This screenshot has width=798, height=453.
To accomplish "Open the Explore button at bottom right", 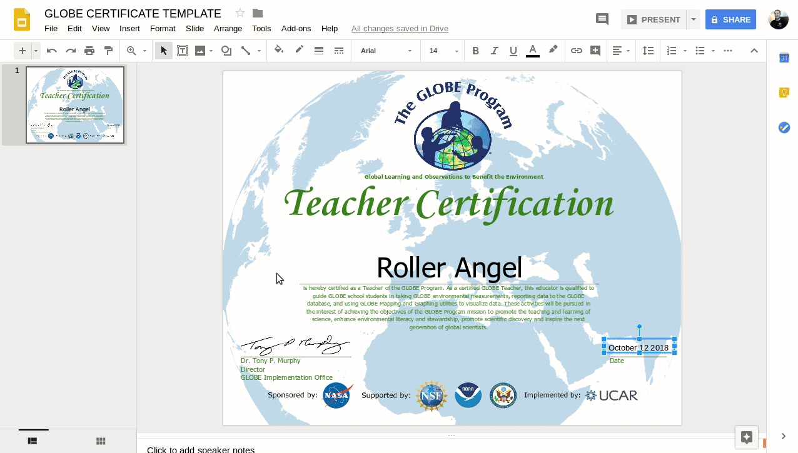I will [x=746, y=437].
